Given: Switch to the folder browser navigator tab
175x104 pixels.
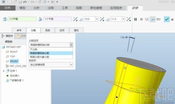Looking at the screenshot, I should (x=21, y=36).
